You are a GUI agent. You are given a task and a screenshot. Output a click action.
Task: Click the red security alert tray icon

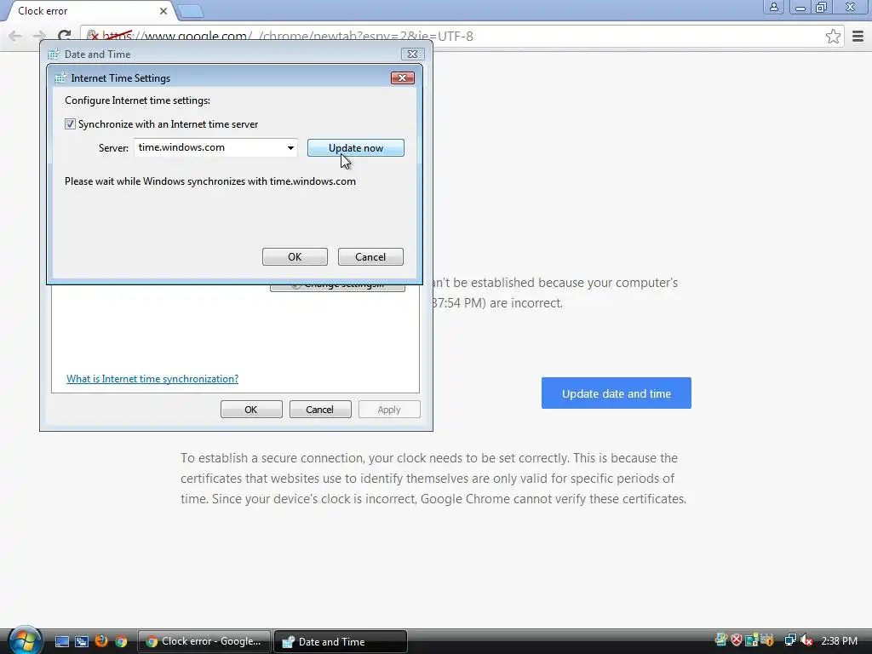coord(737,640)
